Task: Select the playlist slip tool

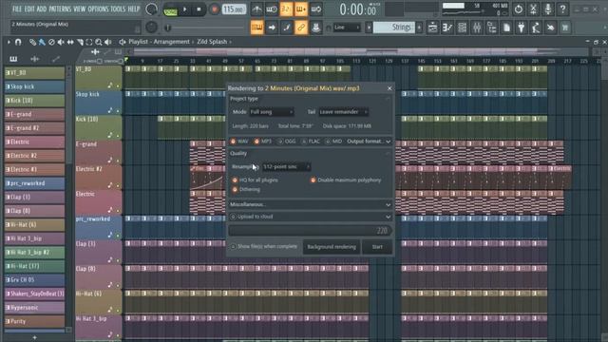Action: tap(70, 42)
